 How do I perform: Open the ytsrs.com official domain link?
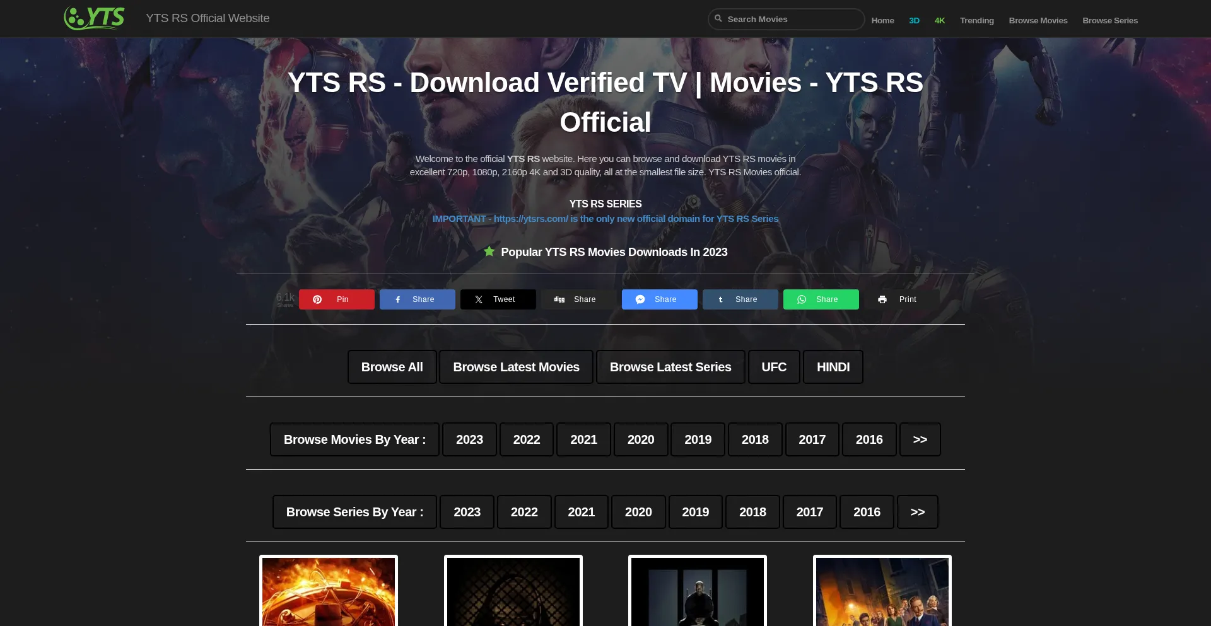point(530,219)
